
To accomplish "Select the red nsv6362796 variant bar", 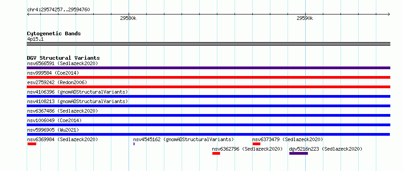I will click(x=216, y=153).
